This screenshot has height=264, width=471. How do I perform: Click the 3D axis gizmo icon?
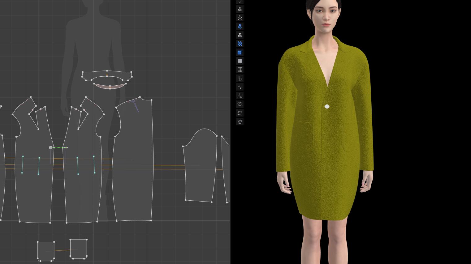pyautogui.click(x=240, y=87)
